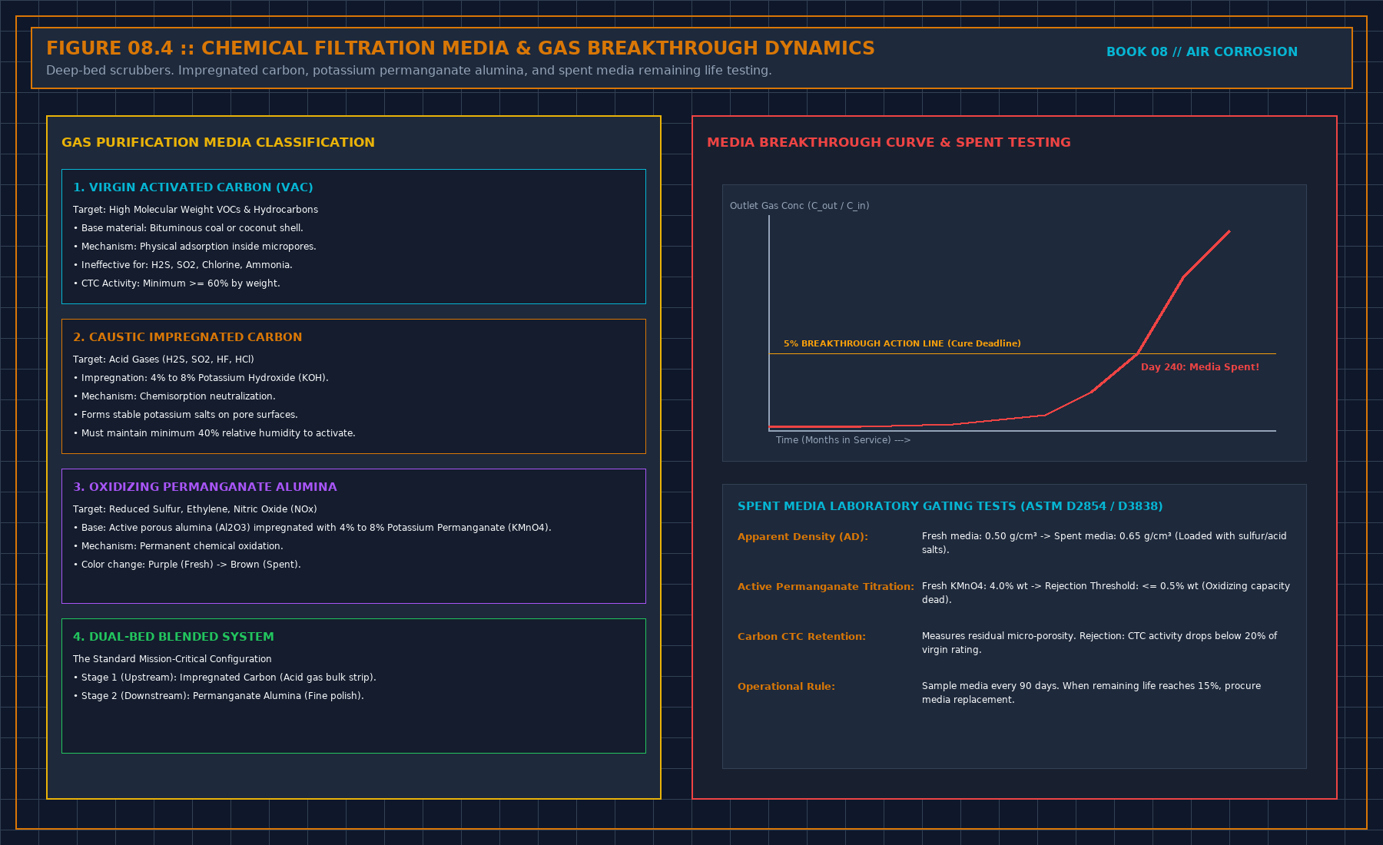
Task: Click 'Measures residual micro-porosity' description
Action: (1099, 643)
